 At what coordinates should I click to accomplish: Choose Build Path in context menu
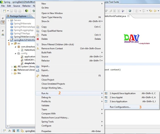[70, 53]
